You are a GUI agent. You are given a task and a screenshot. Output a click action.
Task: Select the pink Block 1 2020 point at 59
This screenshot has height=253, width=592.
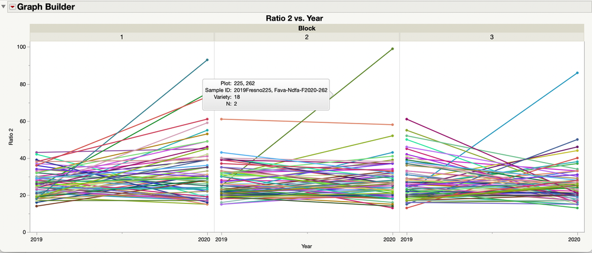coord(207,123)
